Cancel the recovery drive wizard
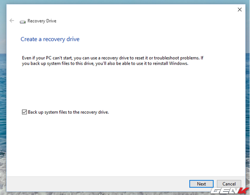The image size is (250, 195). click(229, 184)
